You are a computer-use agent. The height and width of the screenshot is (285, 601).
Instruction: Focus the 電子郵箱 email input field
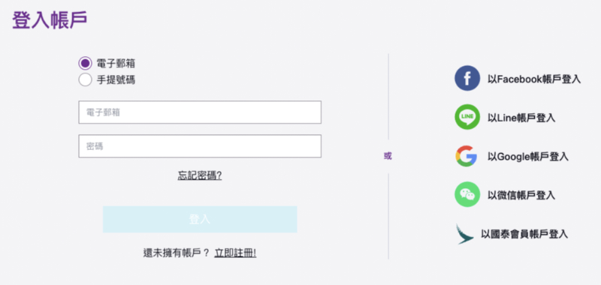200,112
